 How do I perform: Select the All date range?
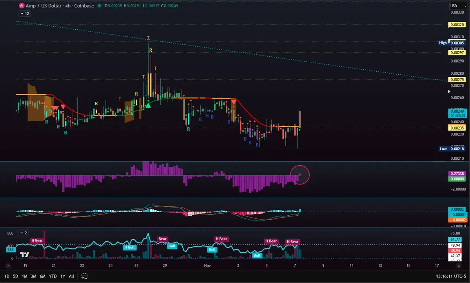click(x=71, y=276)
